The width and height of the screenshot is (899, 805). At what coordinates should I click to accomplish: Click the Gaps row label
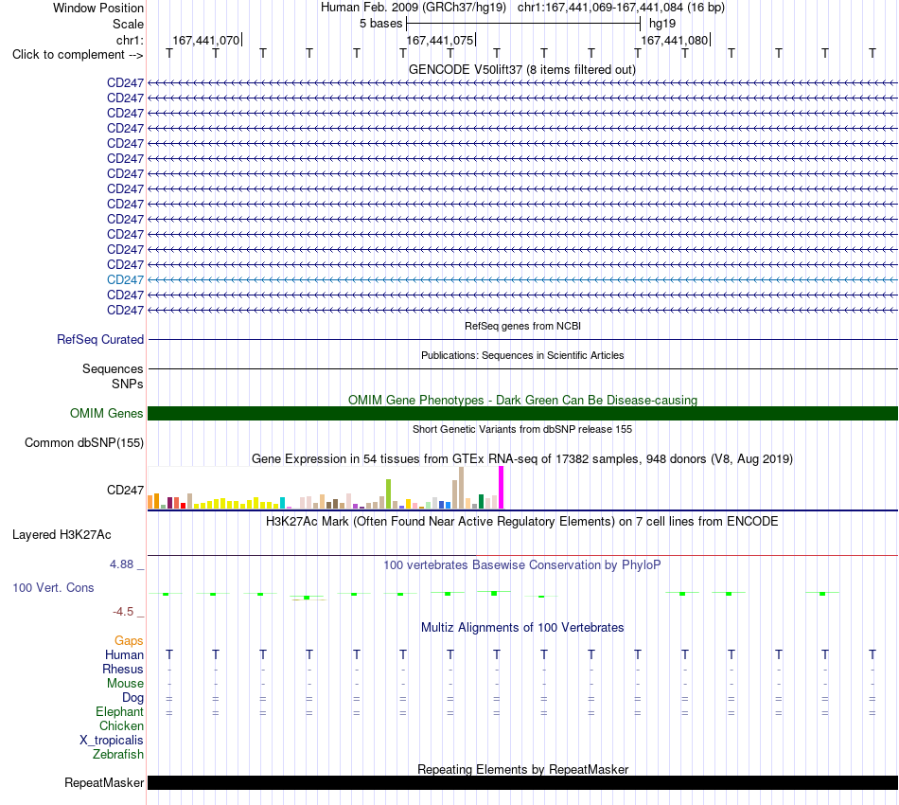[x=129, y=641]
